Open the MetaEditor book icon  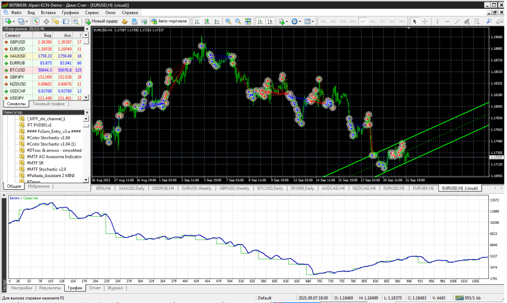pyautogui.click(x=125, y=21)
